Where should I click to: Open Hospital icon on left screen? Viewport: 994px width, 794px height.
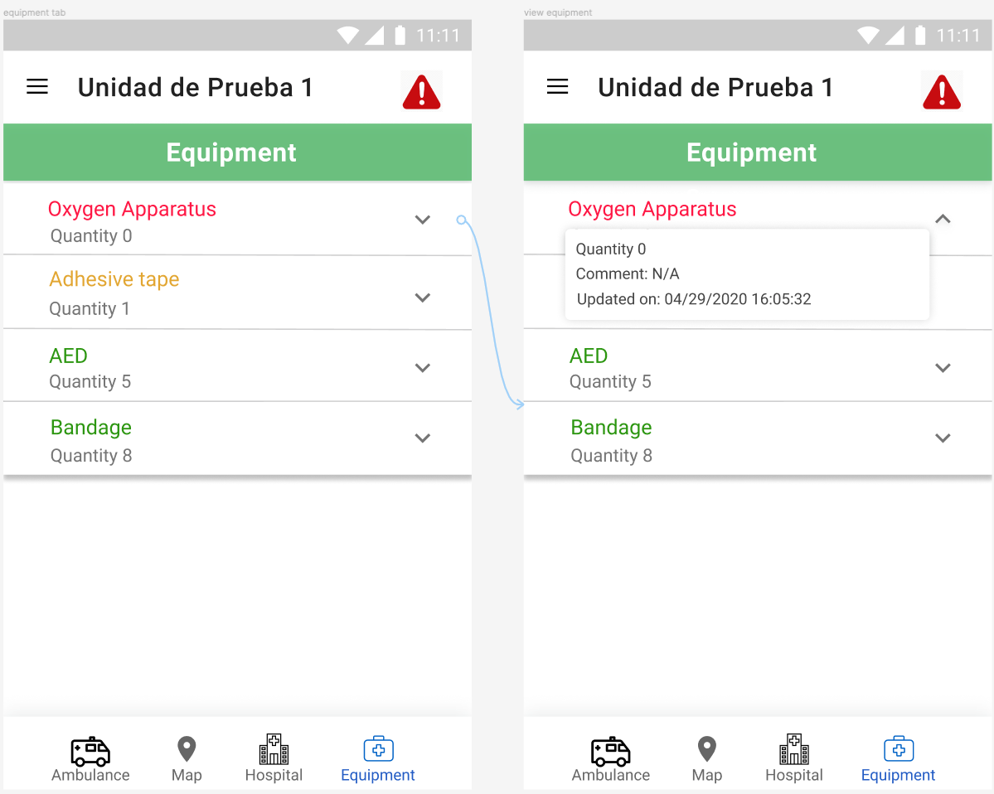[274, 749]
